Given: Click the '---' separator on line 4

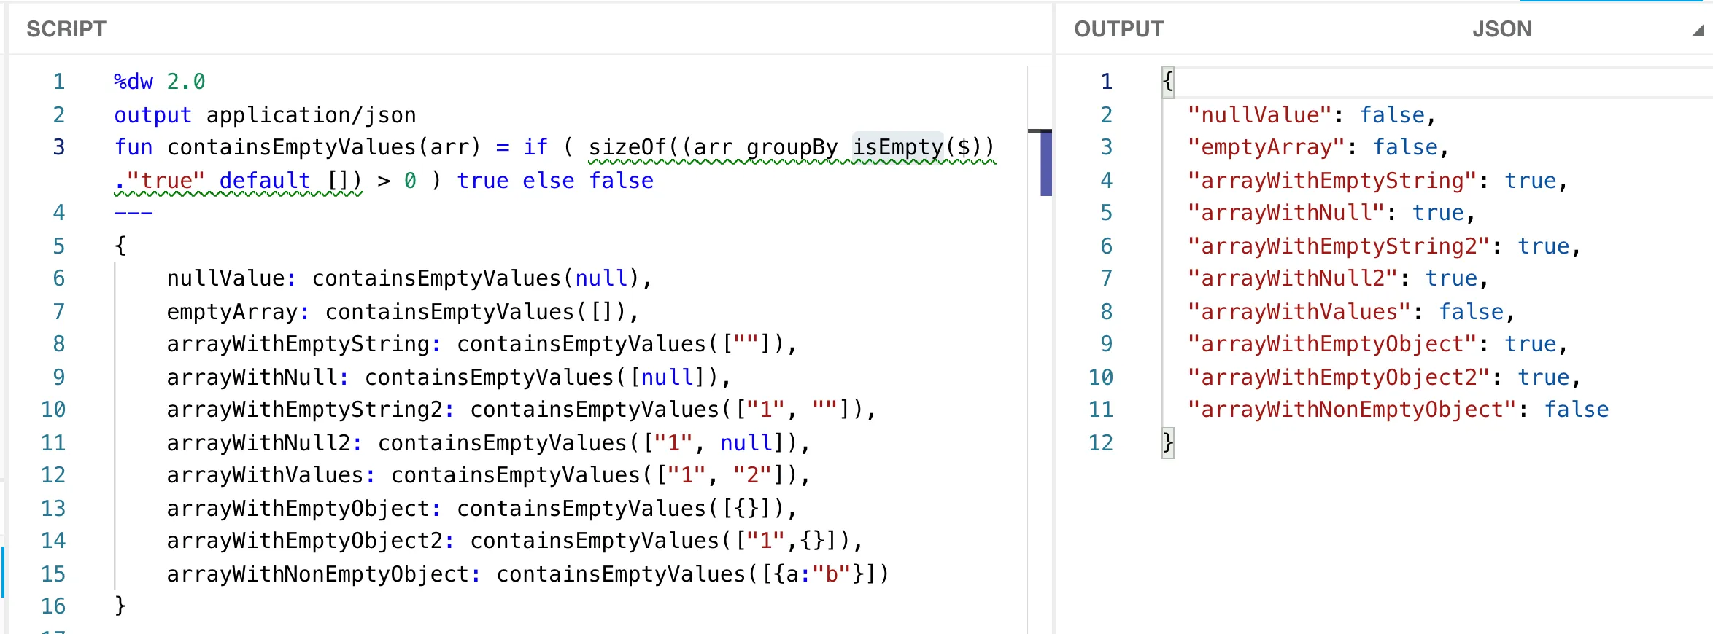Looking at the screenshot, I should (x=134, y=213).
